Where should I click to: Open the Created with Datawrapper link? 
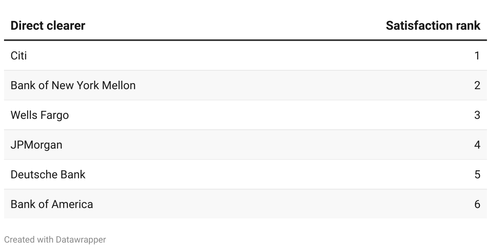[x=55, y=240]
